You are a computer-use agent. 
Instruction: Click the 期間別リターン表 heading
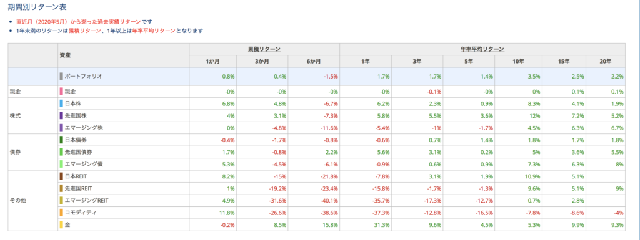(x=37, y=7)
